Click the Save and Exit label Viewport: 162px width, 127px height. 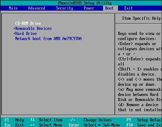tap(150, 125)
